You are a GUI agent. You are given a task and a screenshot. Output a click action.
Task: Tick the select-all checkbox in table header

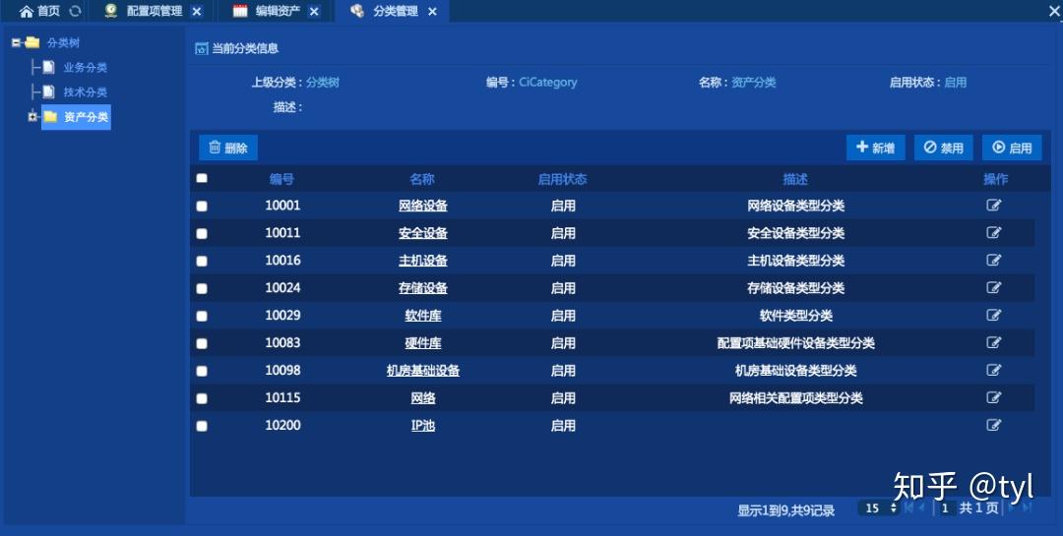[x=202, y=178]
